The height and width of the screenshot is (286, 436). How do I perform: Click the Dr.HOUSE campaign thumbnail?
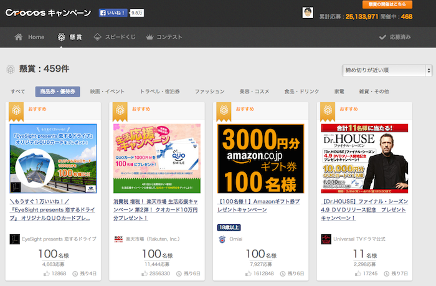pyautogui.click(x=364, y=159)
